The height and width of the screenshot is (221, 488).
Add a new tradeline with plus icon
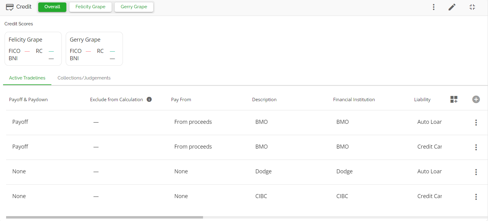pos(476,99)
